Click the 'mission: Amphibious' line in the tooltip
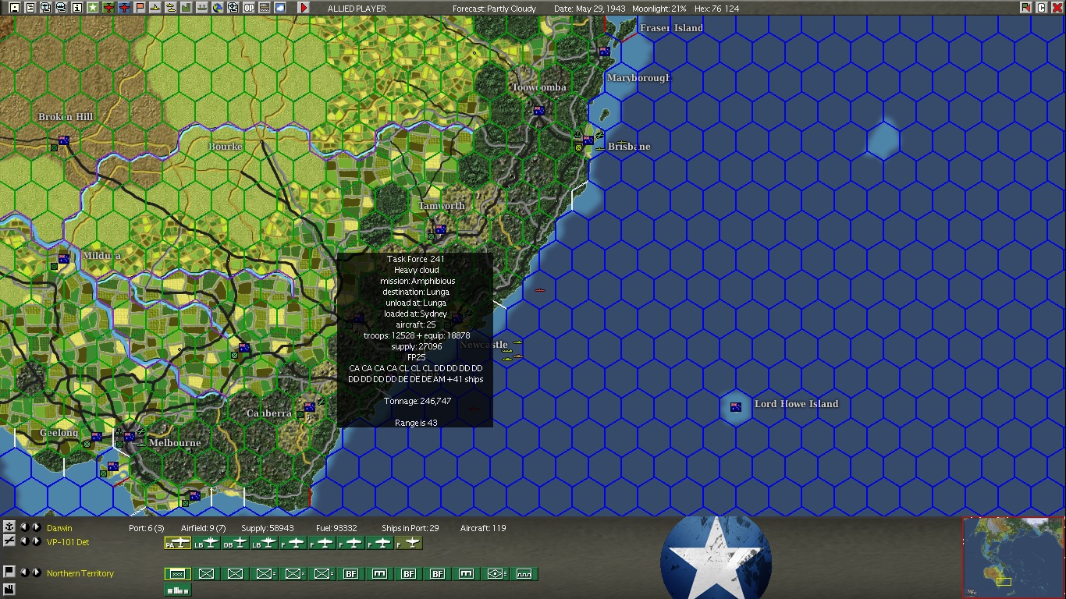This screenshot has width=1066, height=599. pos(418,281)
